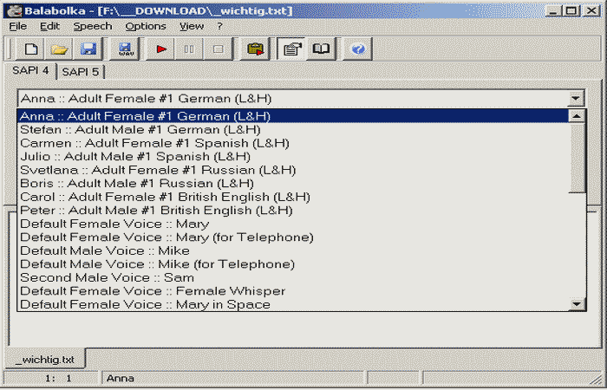
Task: Open the Options menu
Action: tap(145, 26)
